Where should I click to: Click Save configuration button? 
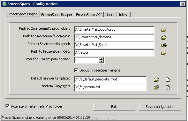160,107
